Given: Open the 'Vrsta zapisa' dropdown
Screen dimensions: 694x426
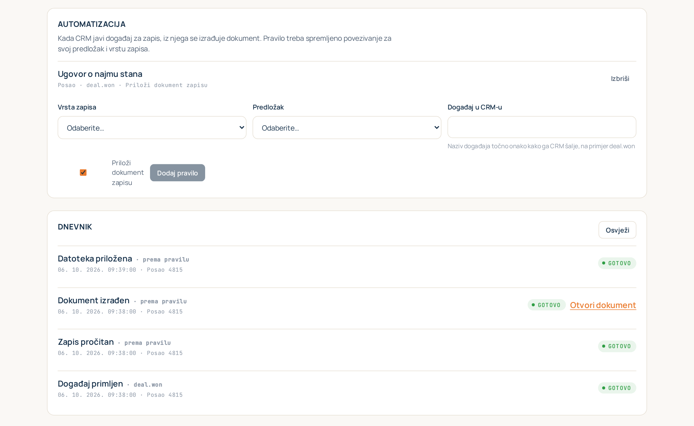Looking at the screenshot, I should tap(152, 127).
